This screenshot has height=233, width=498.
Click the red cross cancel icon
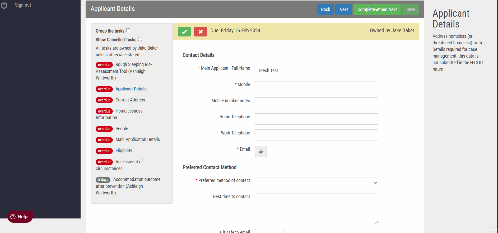(201, 32)
